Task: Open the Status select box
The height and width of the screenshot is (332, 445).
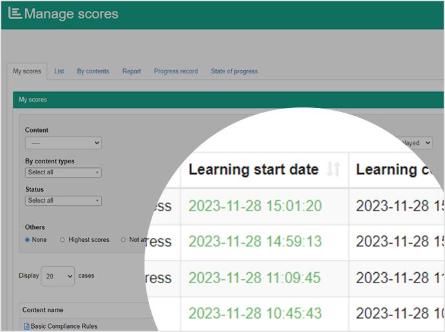Action: pyautogui.click(x=63, y=201)
